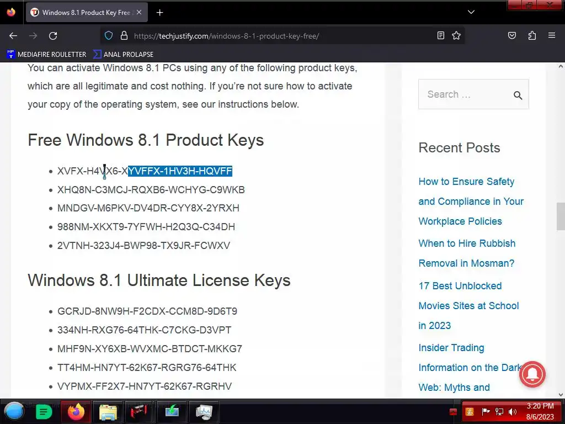565x424 pixels.
Task: Close the Windows 8.1 Product Key tab
Action: [x=139, y=12]
